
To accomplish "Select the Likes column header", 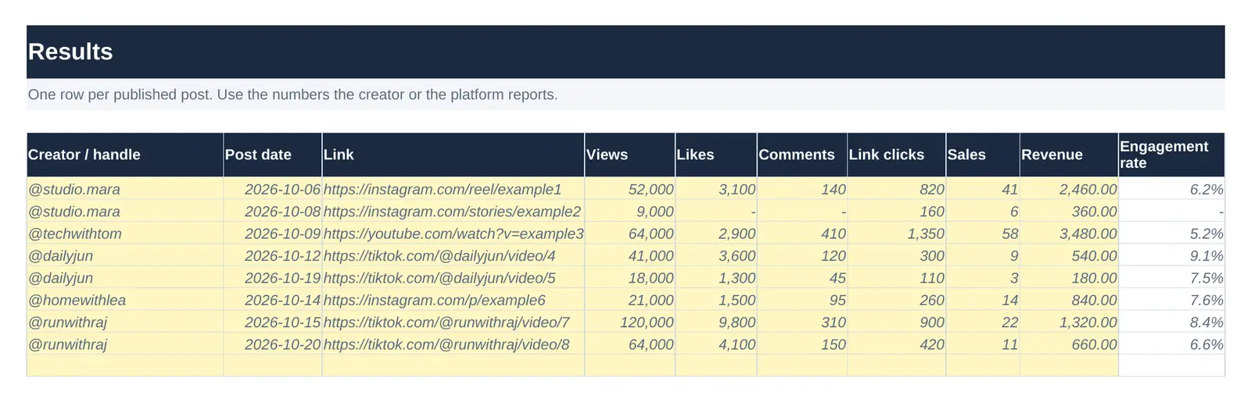I will point(716,155).
